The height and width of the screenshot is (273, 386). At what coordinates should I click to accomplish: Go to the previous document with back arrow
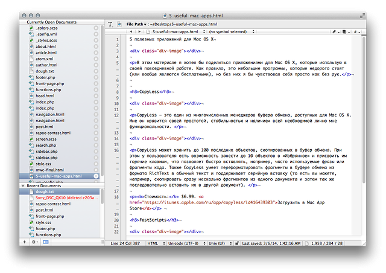point(131,31)
